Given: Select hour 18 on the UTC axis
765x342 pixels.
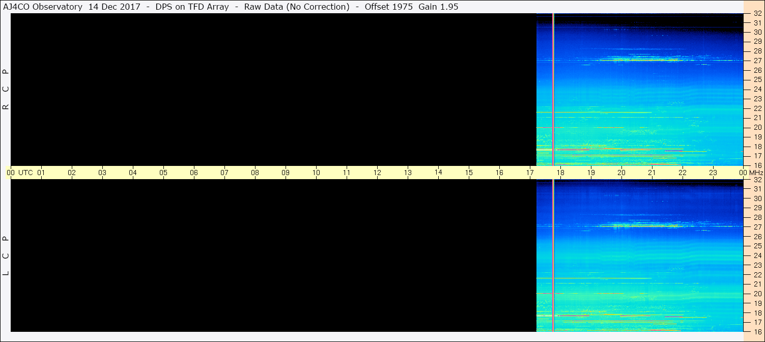Looking at the screenshot, I should [x=560, y=173].
